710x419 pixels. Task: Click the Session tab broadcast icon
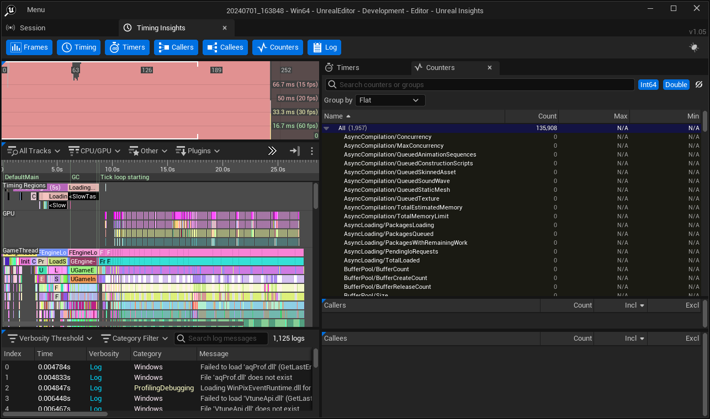tap(10, 28)
